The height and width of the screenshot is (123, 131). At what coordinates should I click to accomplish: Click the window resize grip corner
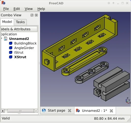click(129, 120)
